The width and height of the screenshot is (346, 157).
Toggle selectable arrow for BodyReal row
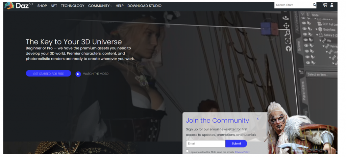[310, 29]
